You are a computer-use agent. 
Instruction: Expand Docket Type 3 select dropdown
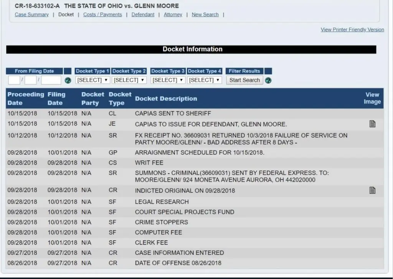coord(168,80)
